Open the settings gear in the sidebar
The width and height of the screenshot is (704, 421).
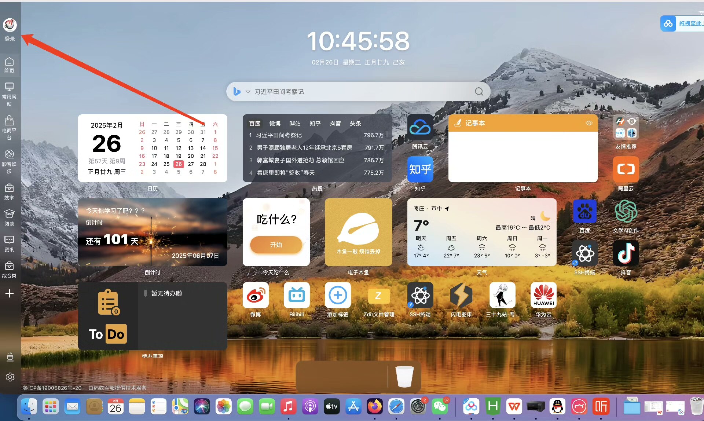[10, 377]
